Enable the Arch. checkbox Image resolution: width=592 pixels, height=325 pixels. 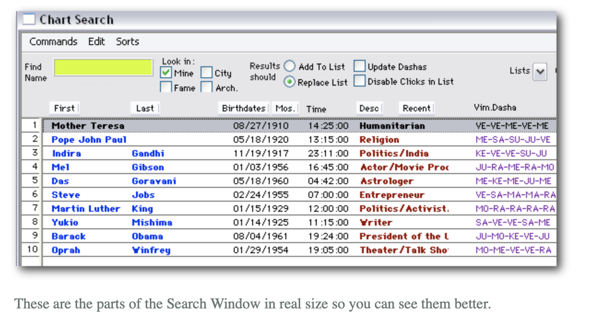coord(207,87)
